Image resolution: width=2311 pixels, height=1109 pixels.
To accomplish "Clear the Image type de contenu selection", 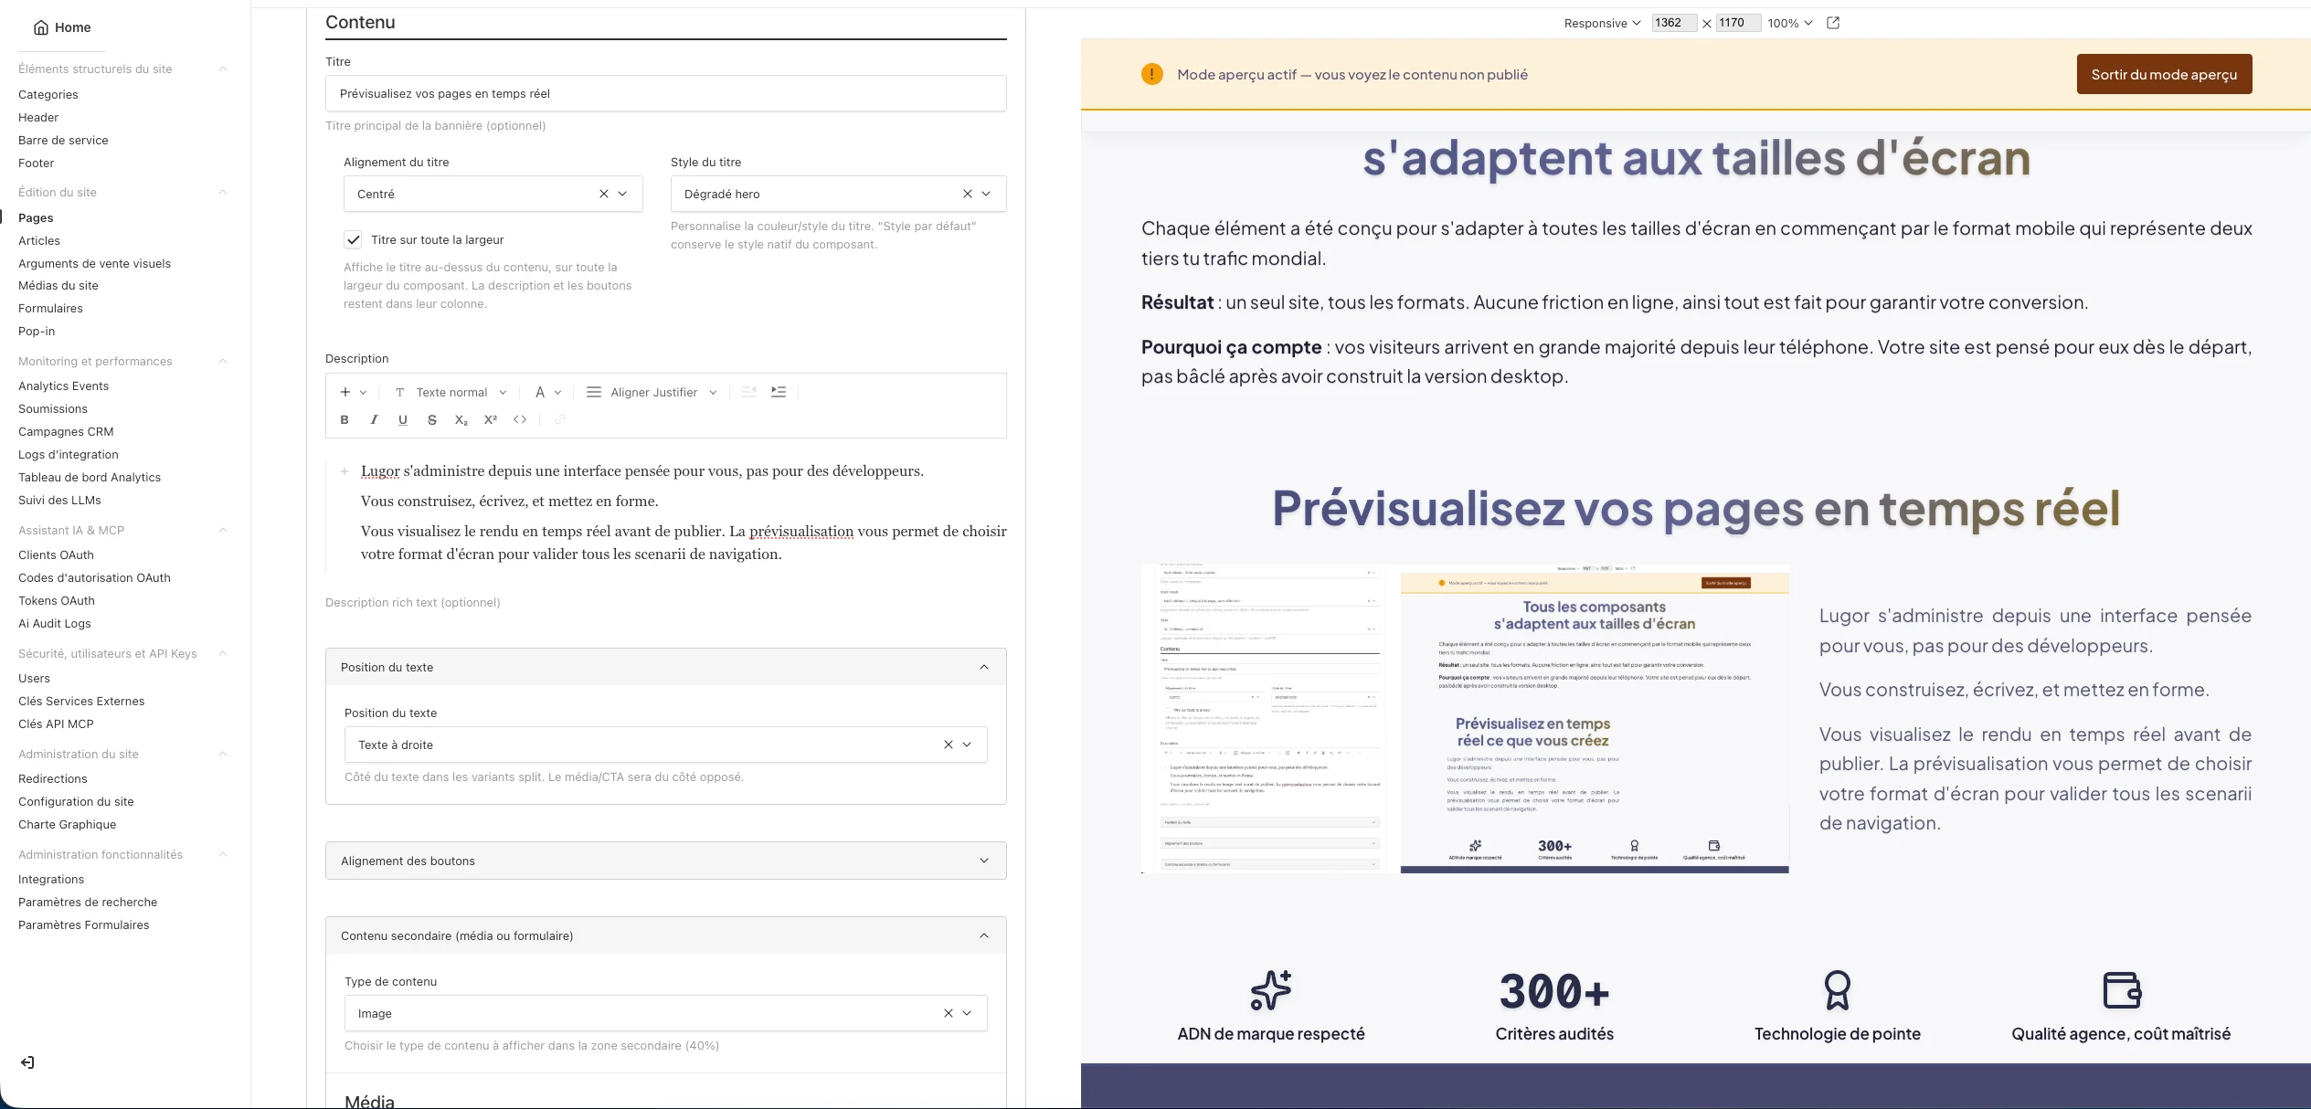I will (949, 1013).
